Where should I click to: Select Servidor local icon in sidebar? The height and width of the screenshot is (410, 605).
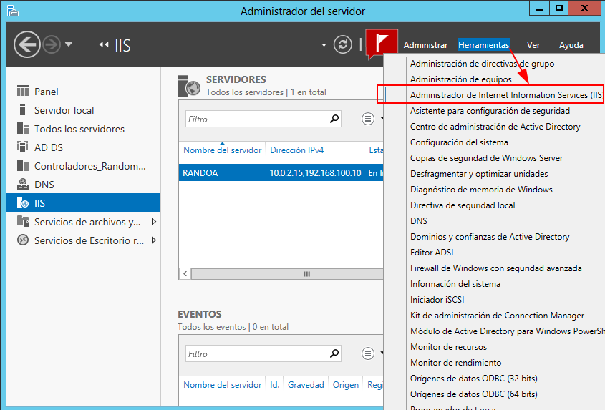[x=23, y=110]
